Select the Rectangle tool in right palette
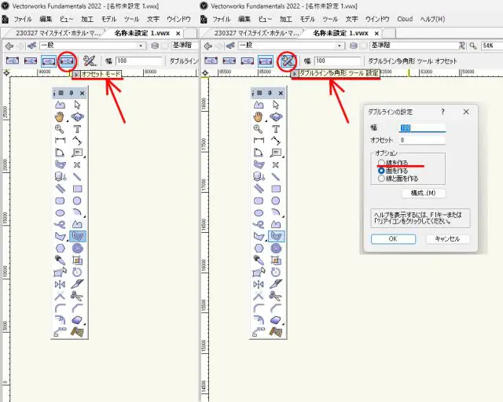The width and height of the screenshot is (503, 402). pyautogui.click(x=276, y=190)
